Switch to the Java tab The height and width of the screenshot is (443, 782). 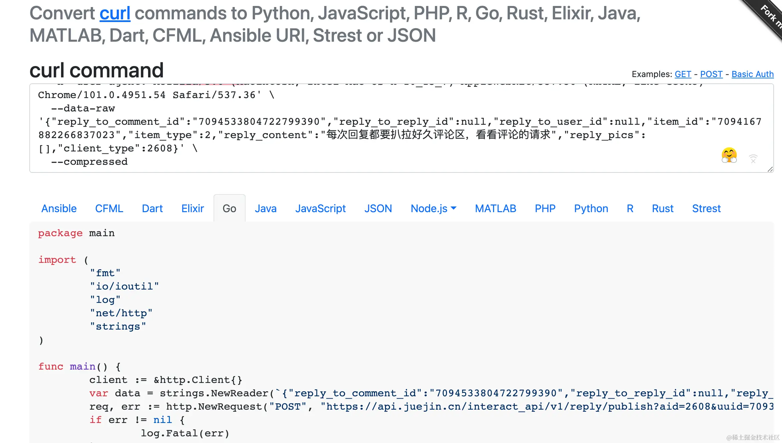266,208
